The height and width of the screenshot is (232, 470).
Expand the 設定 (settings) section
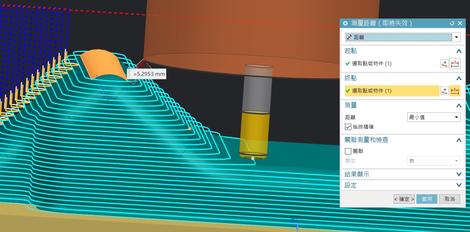point(459,185)
